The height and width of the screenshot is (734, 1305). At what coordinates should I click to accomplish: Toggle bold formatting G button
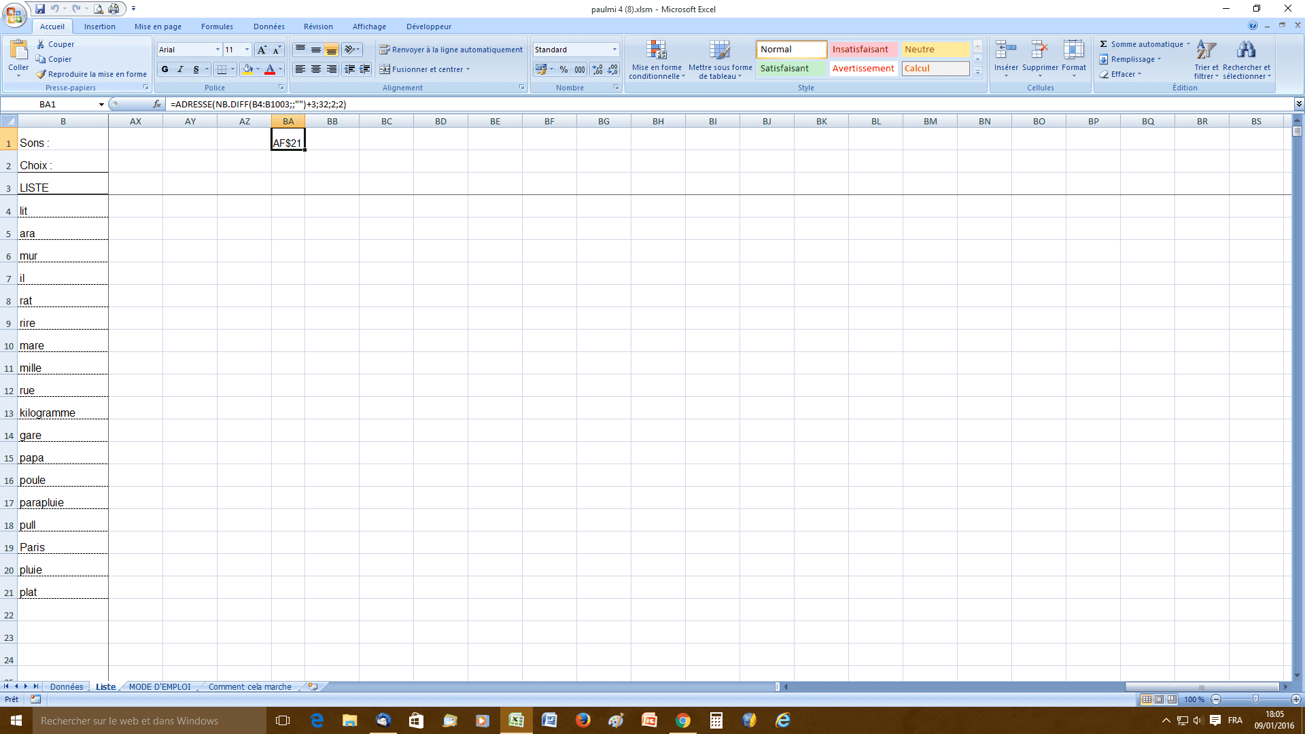[x=165, y=69]
